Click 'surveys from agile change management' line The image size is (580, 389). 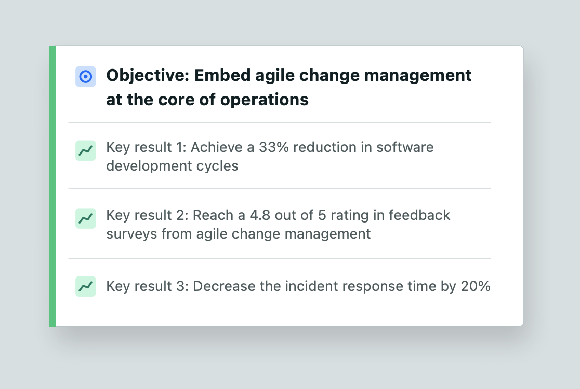238,234
